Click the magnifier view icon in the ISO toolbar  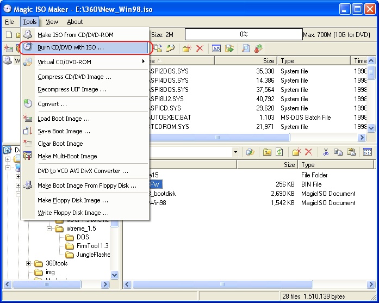coord(246,48)
